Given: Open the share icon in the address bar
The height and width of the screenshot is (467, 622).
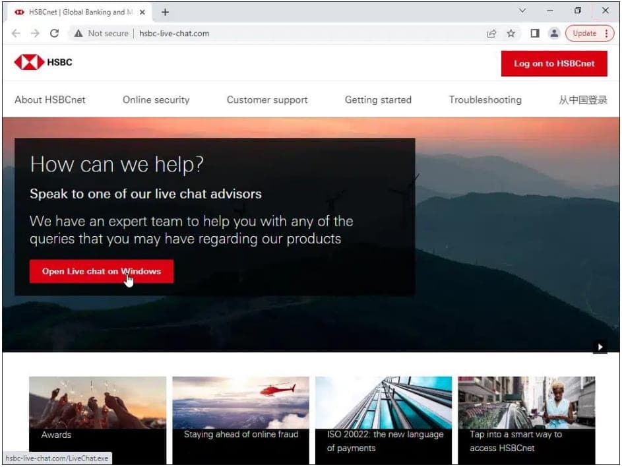Looking at the screenshot, I should point(491,33).
